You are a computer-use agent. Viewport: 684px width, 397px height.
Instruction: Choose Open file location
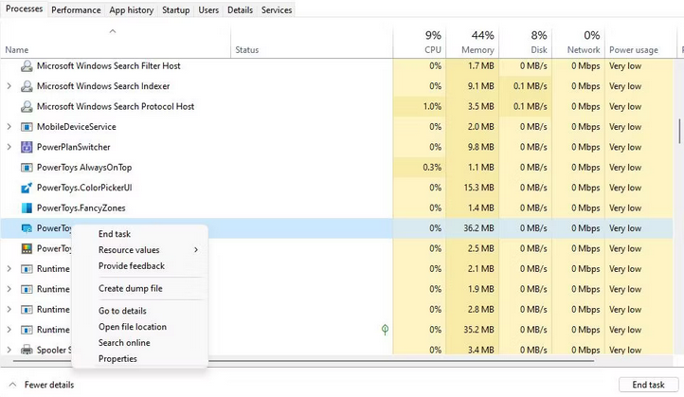(x=133, y=327)
